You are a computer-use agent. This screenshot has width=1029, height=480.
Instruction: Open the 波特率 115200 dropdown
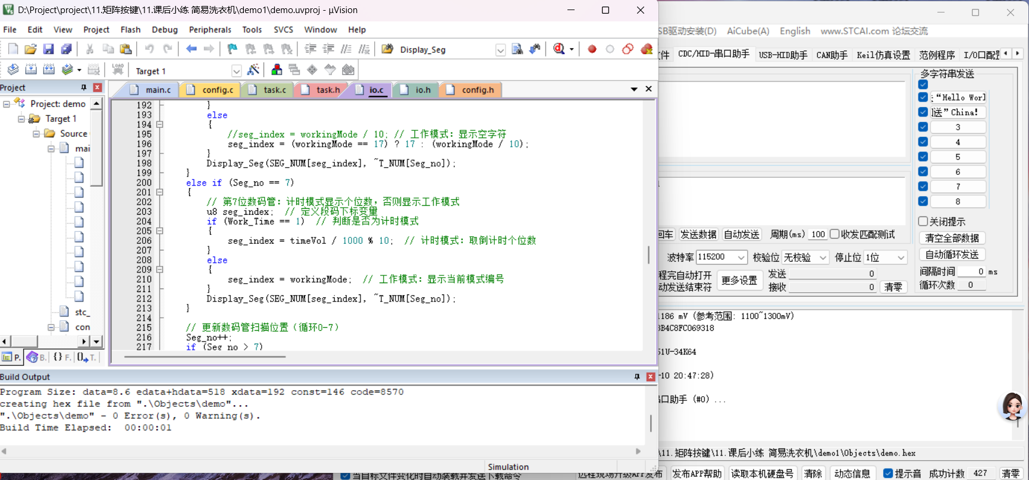(741, 258)
